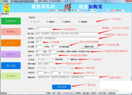Open the 我的推广 section

coord(11,32)
